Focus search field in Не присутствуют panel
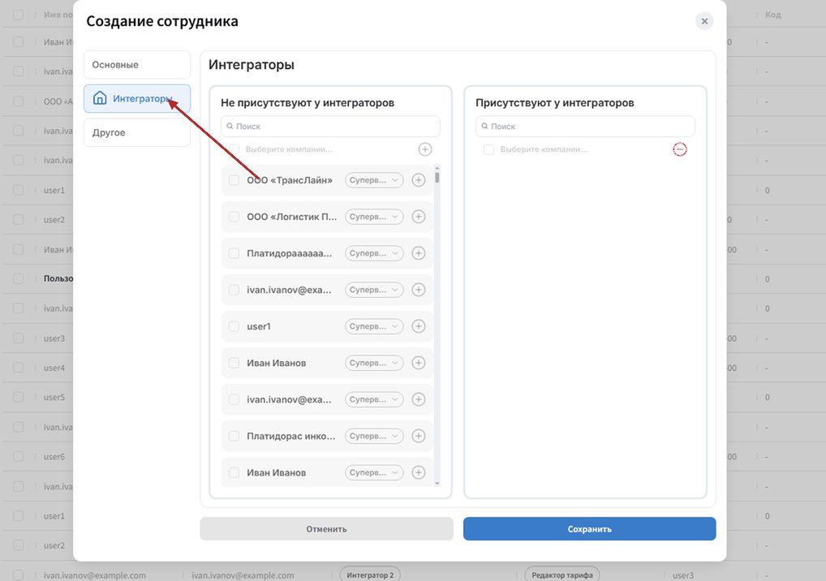 click(330, 127)
